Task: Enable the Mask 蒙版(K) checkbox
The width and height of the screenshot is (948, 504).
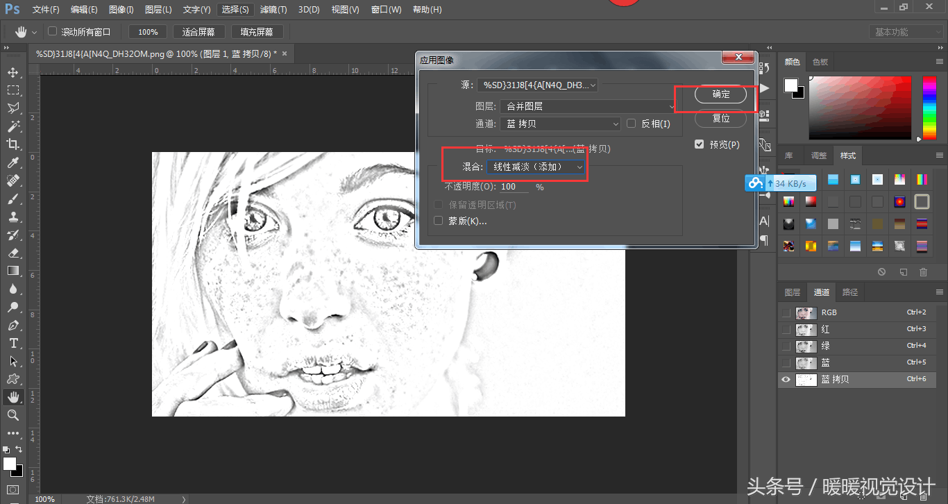Action: [438, 221]
